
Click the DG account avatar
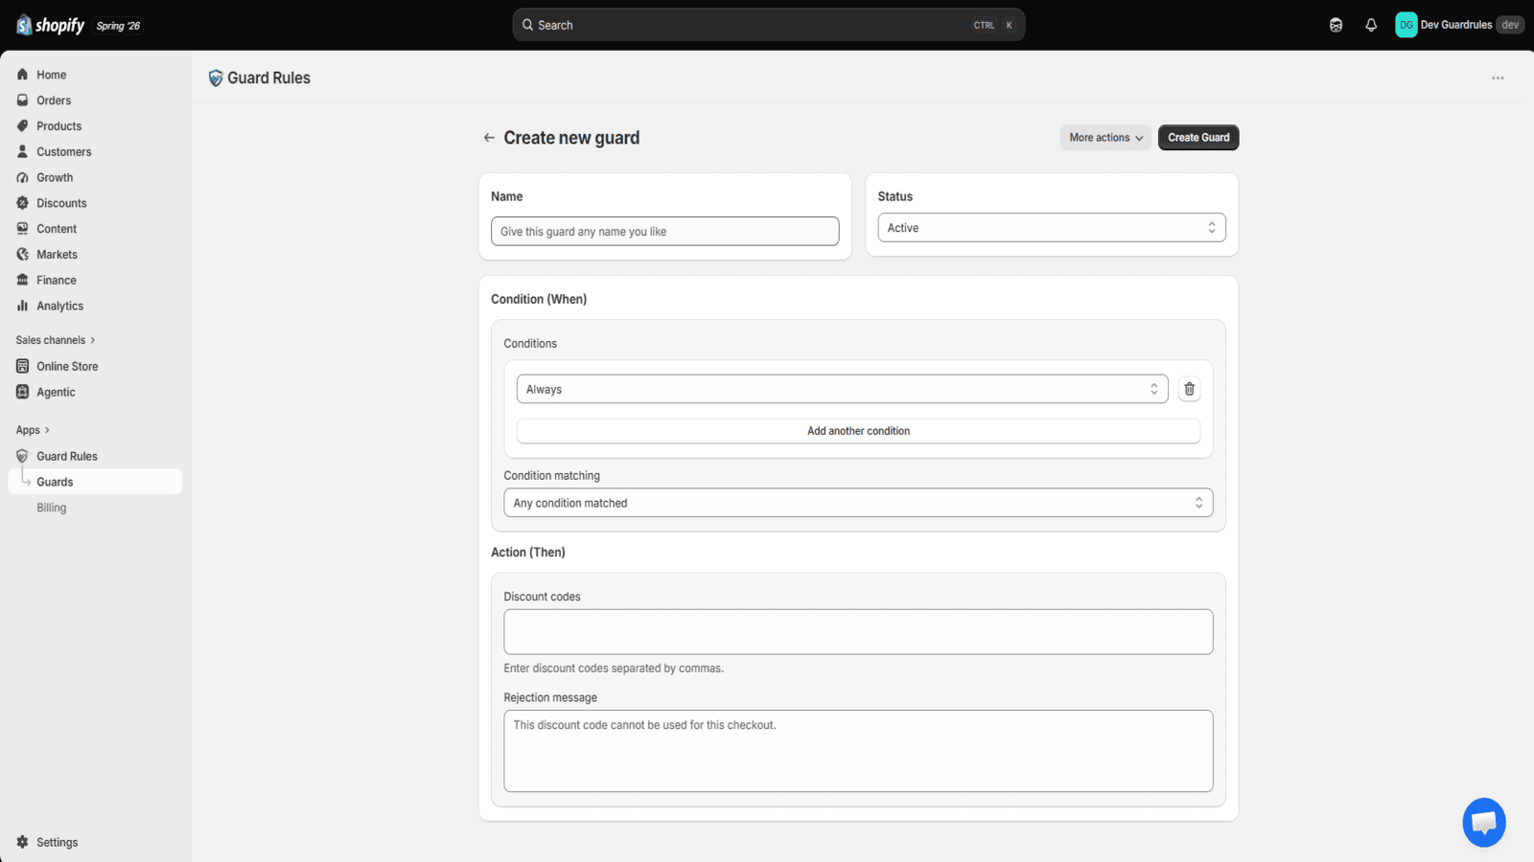click(1406, 25)
